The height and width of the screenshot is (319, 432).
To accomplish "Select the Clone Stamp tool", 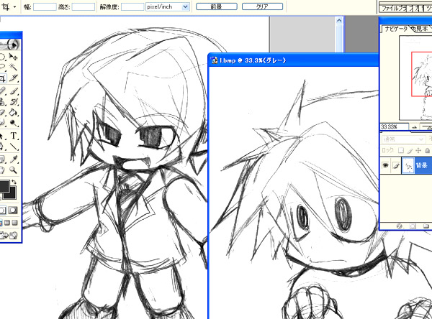I will 2,101.
